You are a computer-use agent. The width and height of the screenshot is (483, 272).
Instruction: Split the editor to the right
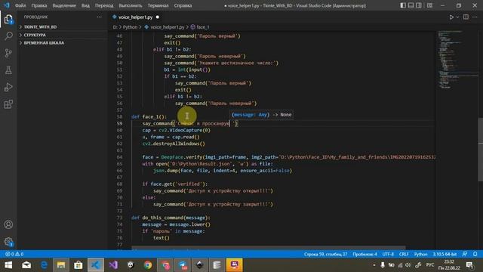point(466,17)
